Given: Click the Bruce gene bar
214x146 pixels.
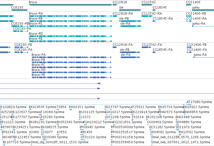Looking at the screenshot, I should pos(70,5).
